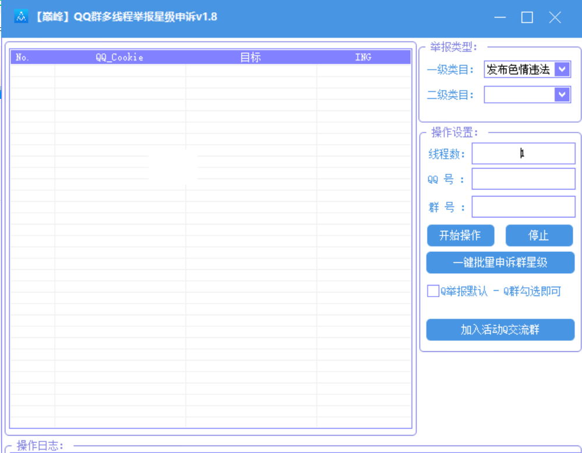Select the 发布色情违法 combo box text

click(x=519, y=70)
